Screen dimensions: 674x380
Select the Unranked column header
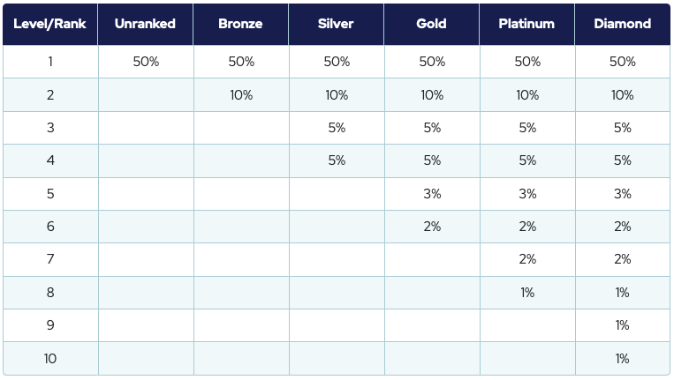146,24
